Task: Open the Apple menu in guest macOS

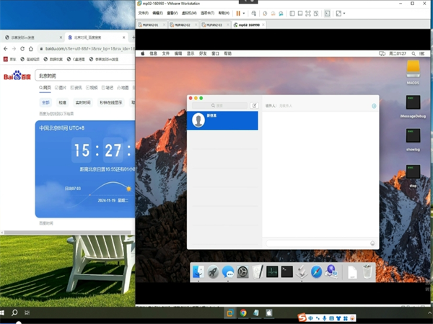Action: (143, 53)
